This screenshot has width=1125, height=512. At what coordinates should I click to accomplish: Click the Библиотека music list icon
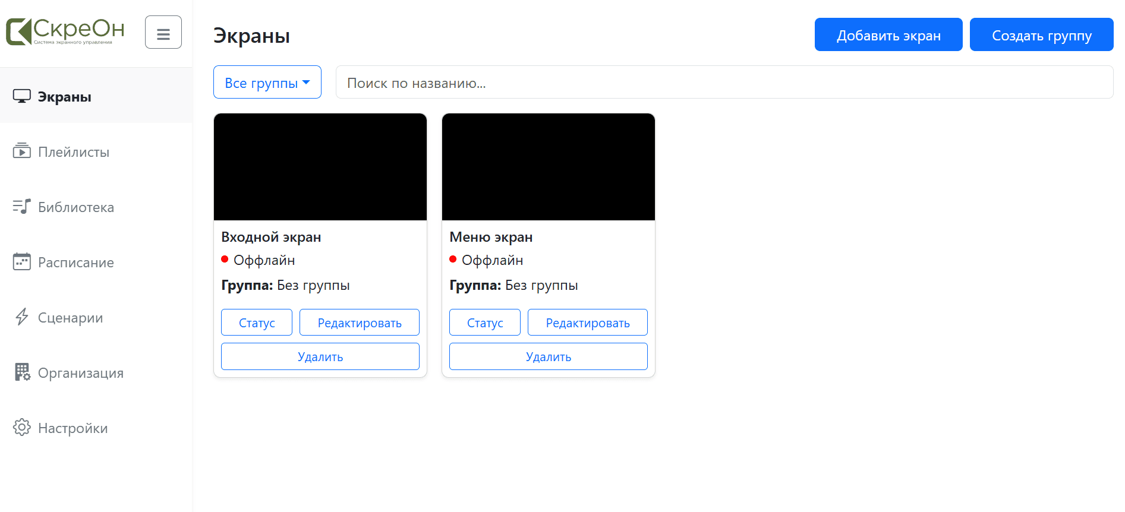click(22, 207)
